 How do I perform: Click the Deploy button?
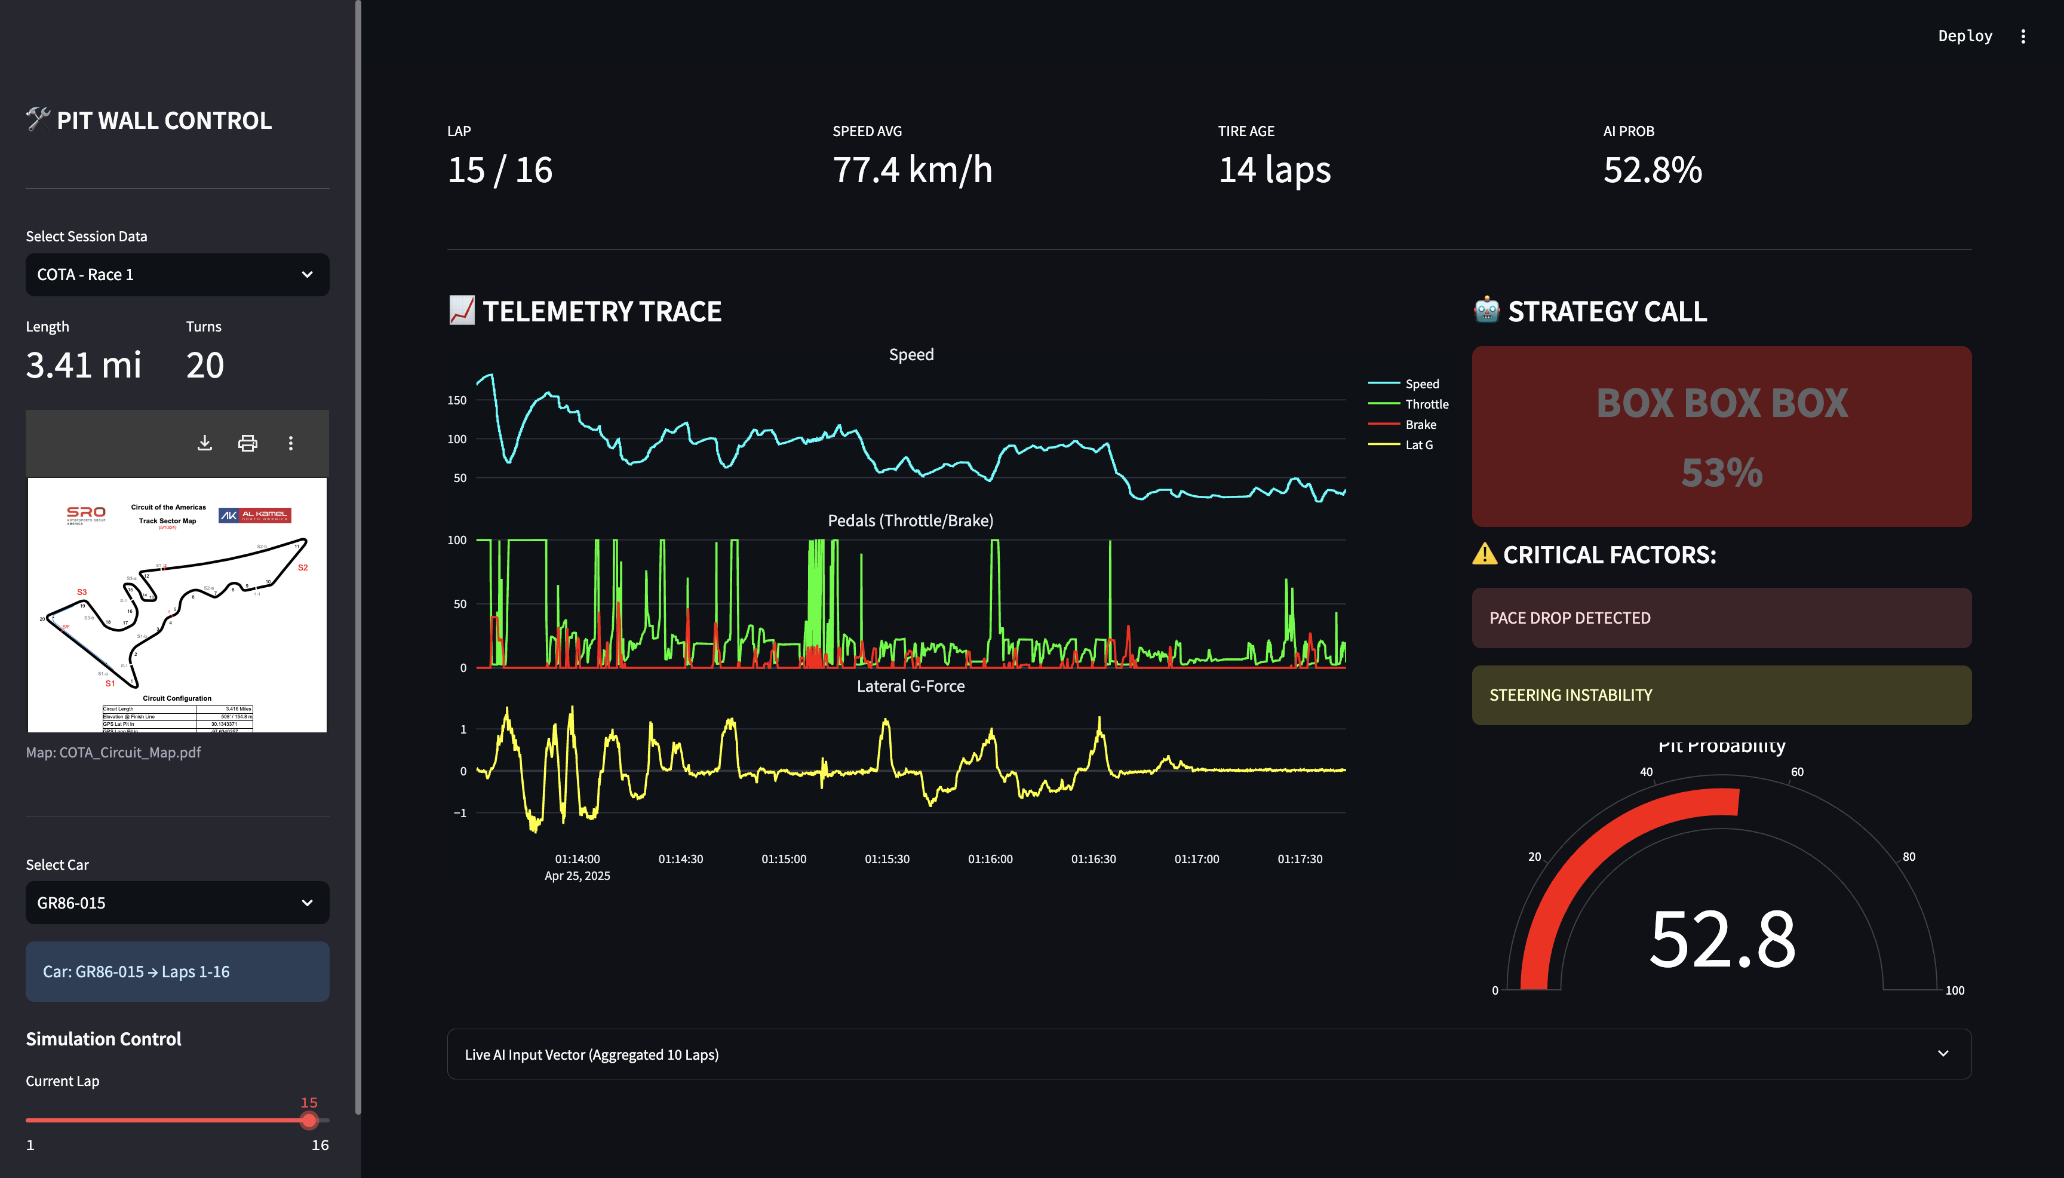[1964, 36]
